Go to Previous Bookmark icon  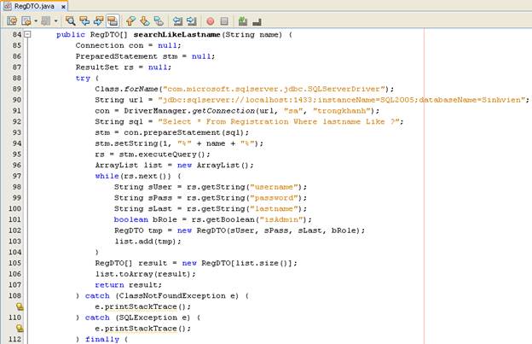[x=130, y=21]
